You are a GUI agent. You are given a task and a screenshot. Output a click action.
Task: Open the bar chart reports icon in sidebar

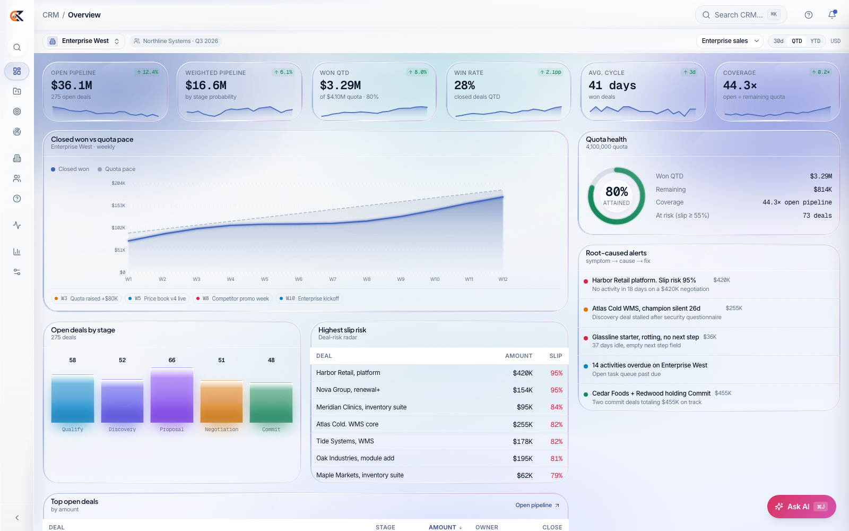(17, 252)
